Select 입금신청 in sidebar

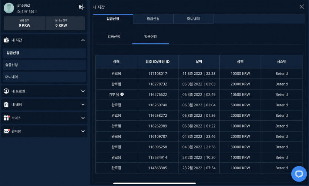coord(44,53)
